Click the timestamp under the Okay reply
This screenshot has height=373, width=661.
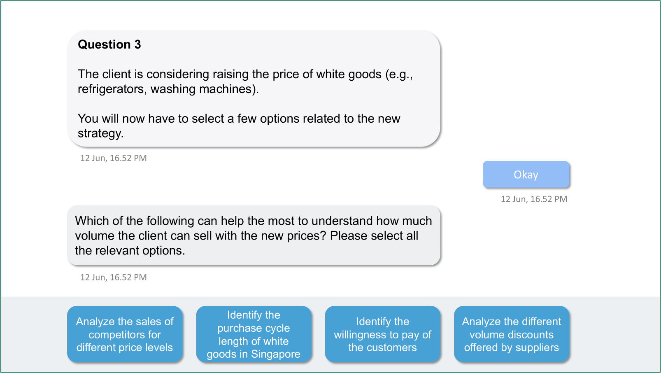click(x=534, y=199)
